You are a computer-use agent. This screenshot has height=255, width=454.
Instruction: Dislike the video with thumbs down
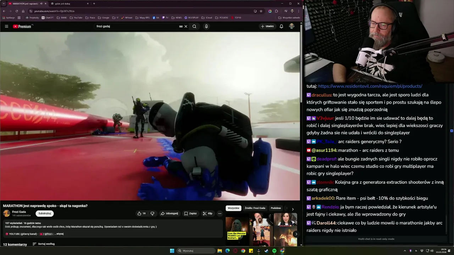point(153,214)
